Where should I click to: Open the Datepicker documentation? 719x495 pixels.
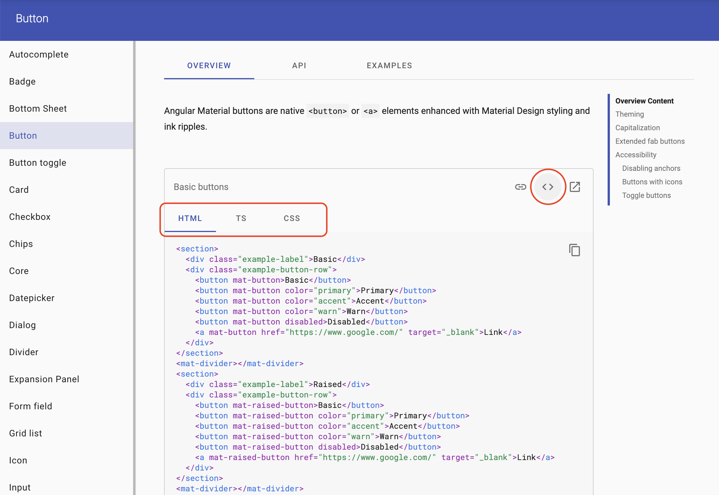click(x=32, y=298)
